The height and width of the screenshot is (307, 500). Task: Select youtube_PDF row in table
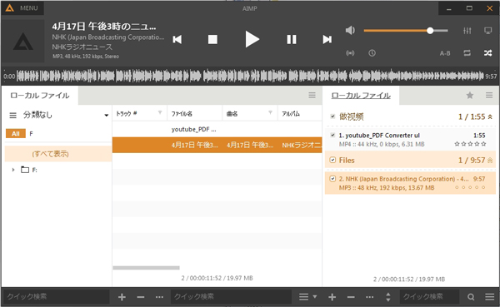(x=217, y=129)
